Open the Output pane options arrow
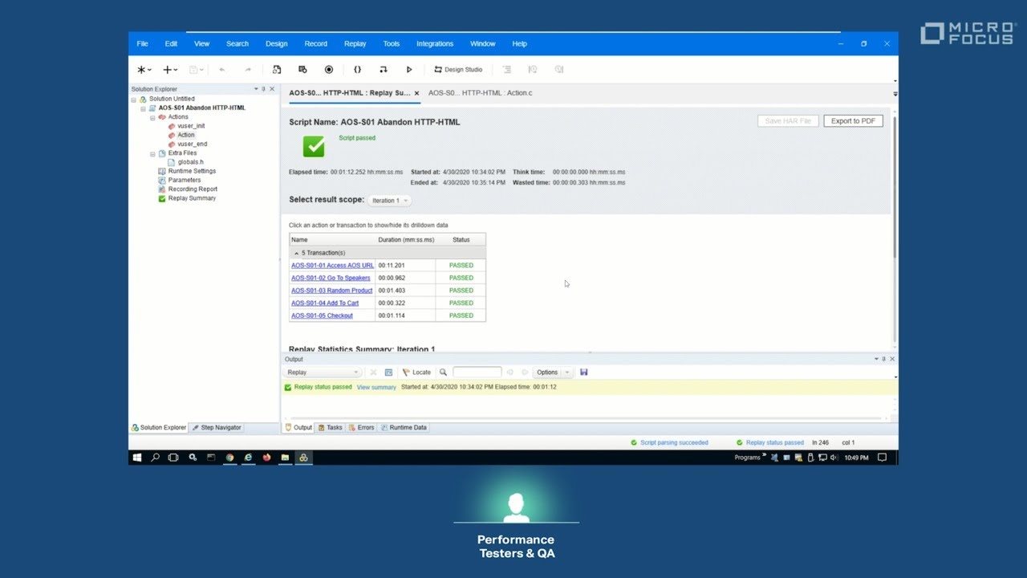The width and height of the screenshot is (1027, 578). (x=876, y=359)
